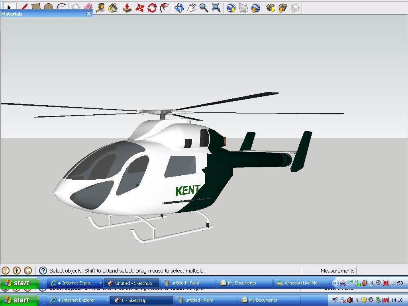Click the status bar help question-mark icon
The height and width of the screenshot is (306, 408).
(x=43, y=271)
